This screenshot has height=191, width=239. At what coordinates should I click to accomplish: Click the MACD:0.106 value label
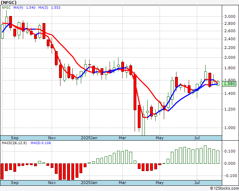point(41,143)
